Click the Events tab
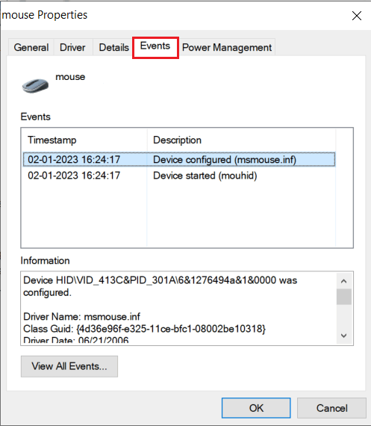Viewport: 371px width, 426px height. [x=155, y=46]
